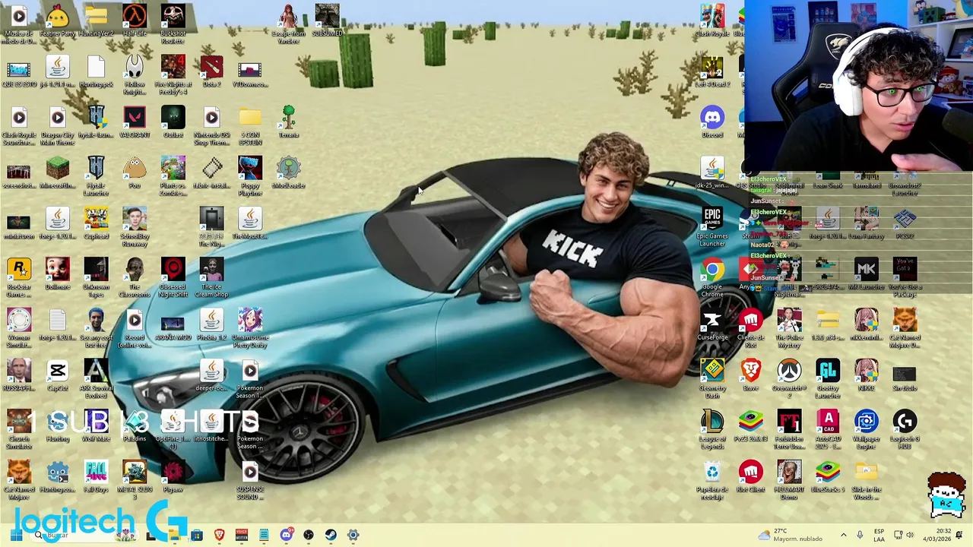Launch Dota 2 from the desktop
The width and height of the screenshot is (973, 547).
[211, 71]
